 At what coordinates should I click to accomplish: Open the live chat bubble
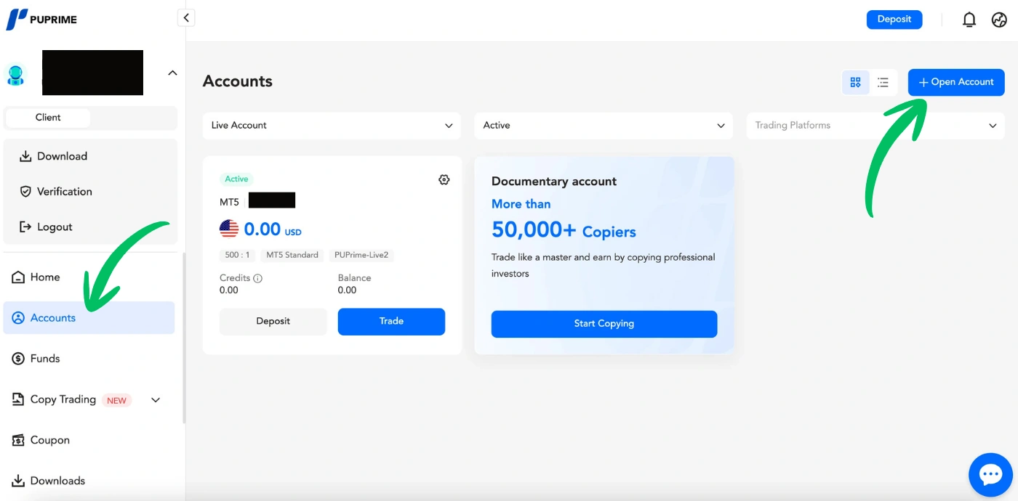point(990,475)
